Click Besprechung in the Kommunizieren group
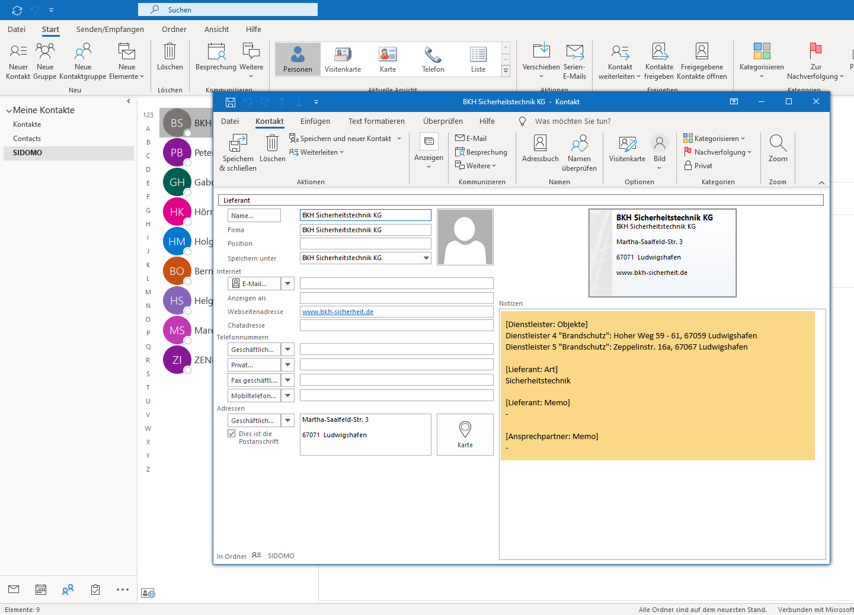 pos(481,152)
